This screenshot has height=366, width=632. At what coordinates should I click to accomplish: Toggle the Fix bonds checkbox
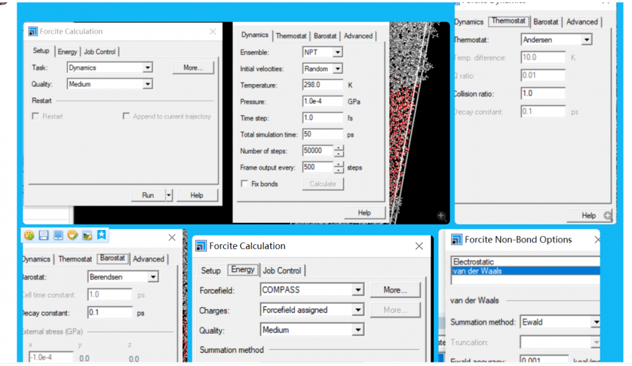coord(244,184)
